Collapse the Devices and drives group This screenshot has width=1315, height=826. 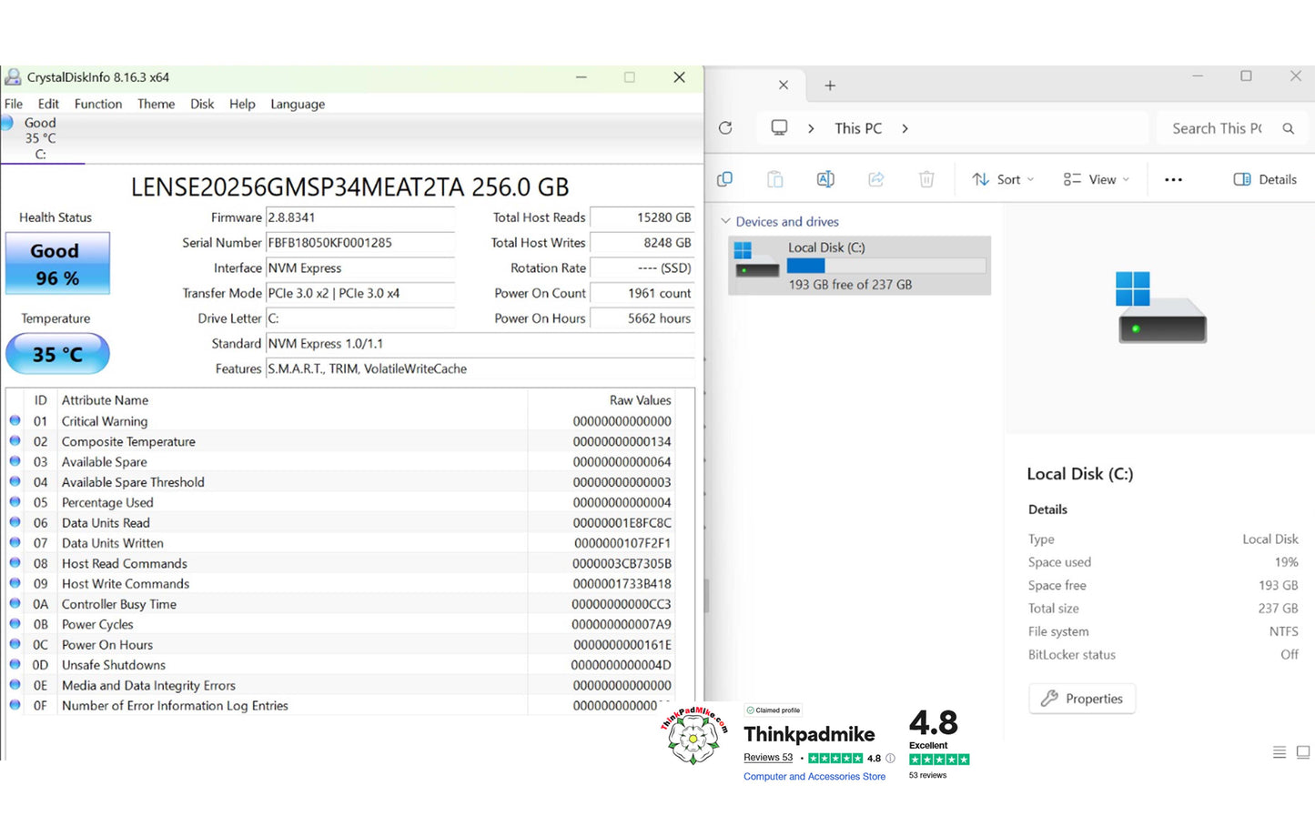point(725,221)
